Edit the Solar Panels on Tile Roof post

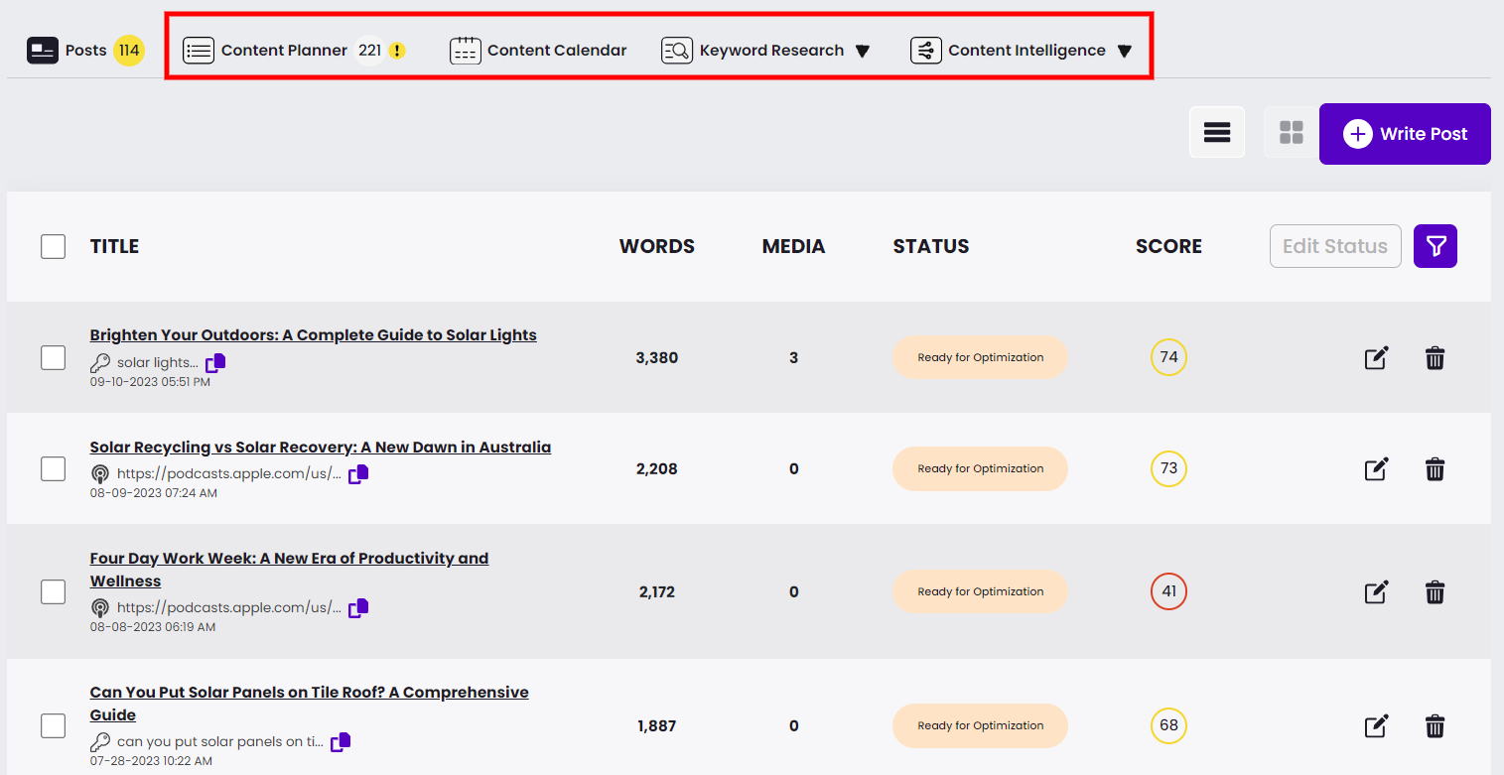[x=1376, y=726]
